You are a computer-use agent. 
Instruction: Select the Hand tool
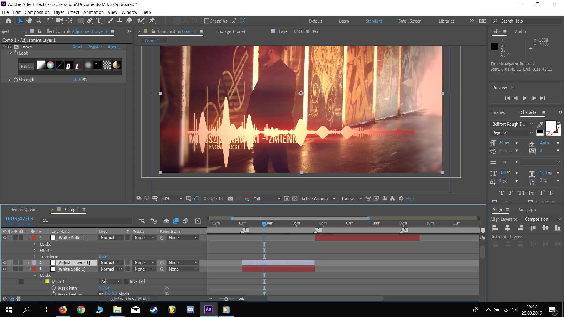click(x=29, y=21)
